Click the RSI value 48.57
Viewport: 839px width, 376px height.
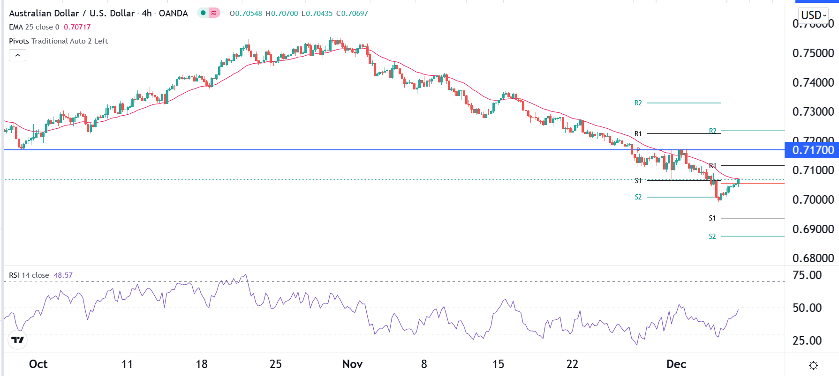coord(63,275)
